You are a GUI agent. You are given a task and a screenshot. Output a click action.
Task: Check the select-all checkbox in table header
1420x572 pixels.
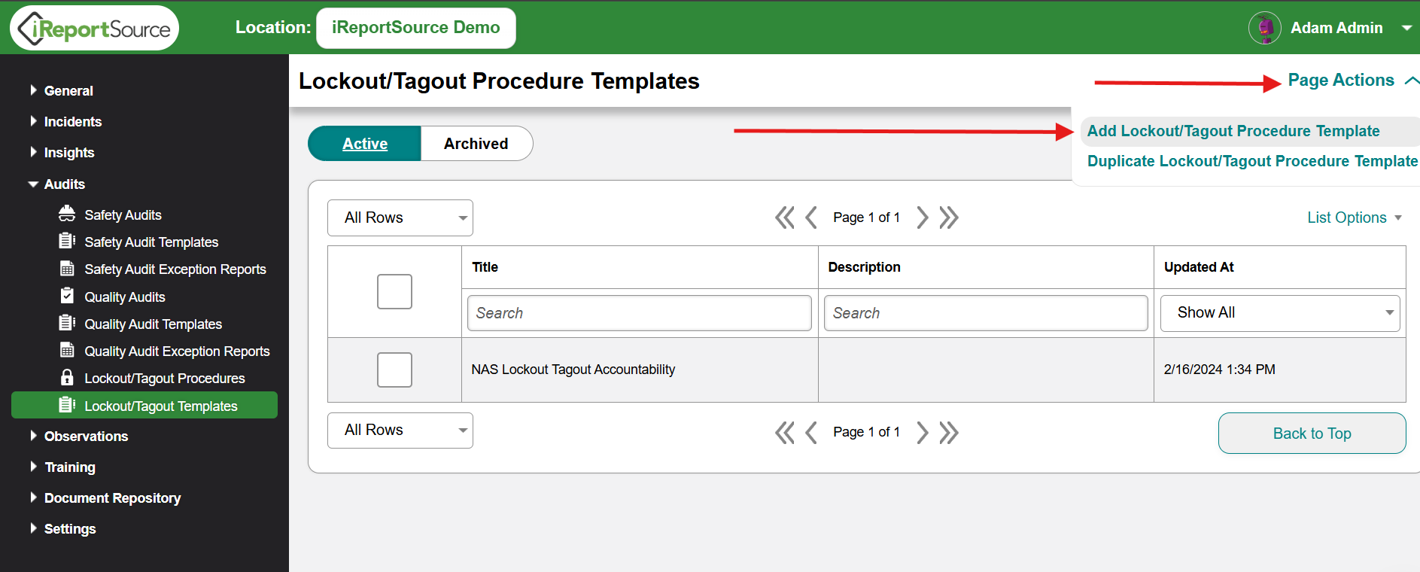pyautogui.click(x=394, y=291)
